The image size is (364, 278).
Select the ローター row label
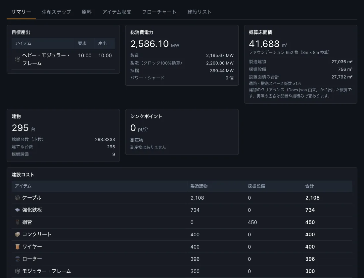point(32,259)
